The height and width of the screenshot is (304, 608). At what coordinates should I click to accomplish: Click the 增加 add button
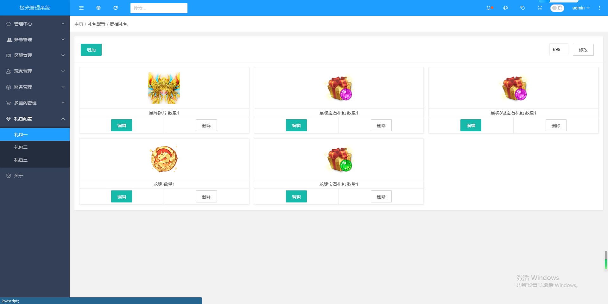(91, 50)
